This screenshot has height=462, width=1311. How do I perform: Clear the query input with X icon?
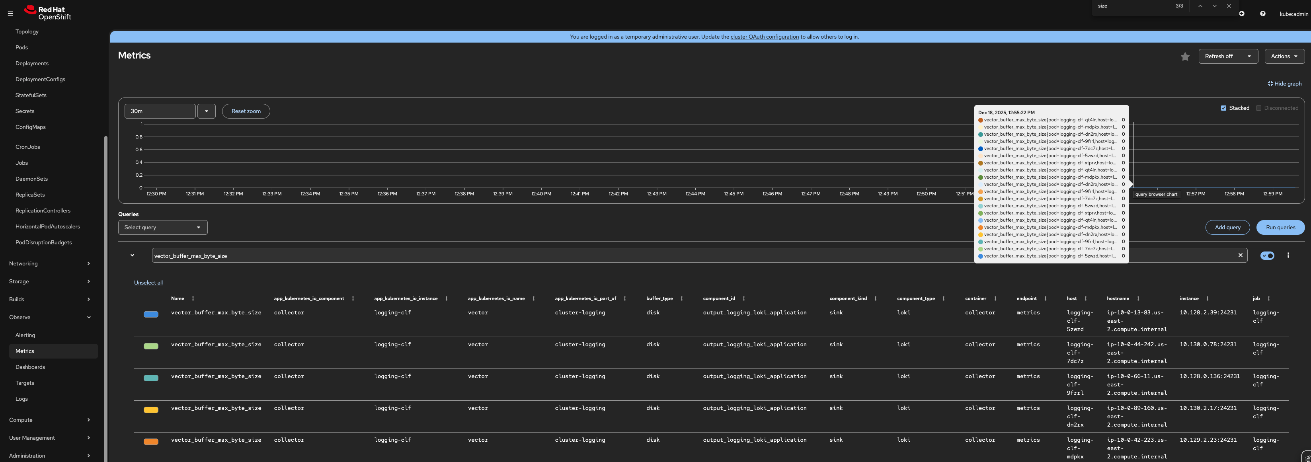[x=1240, y=255]
